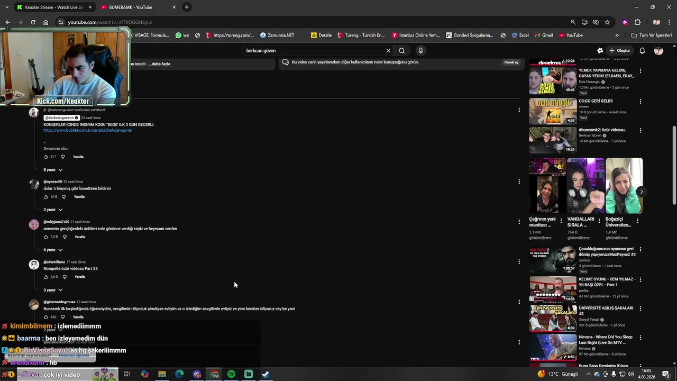Like the @ayazacil0 comment

tap(46, 197)
